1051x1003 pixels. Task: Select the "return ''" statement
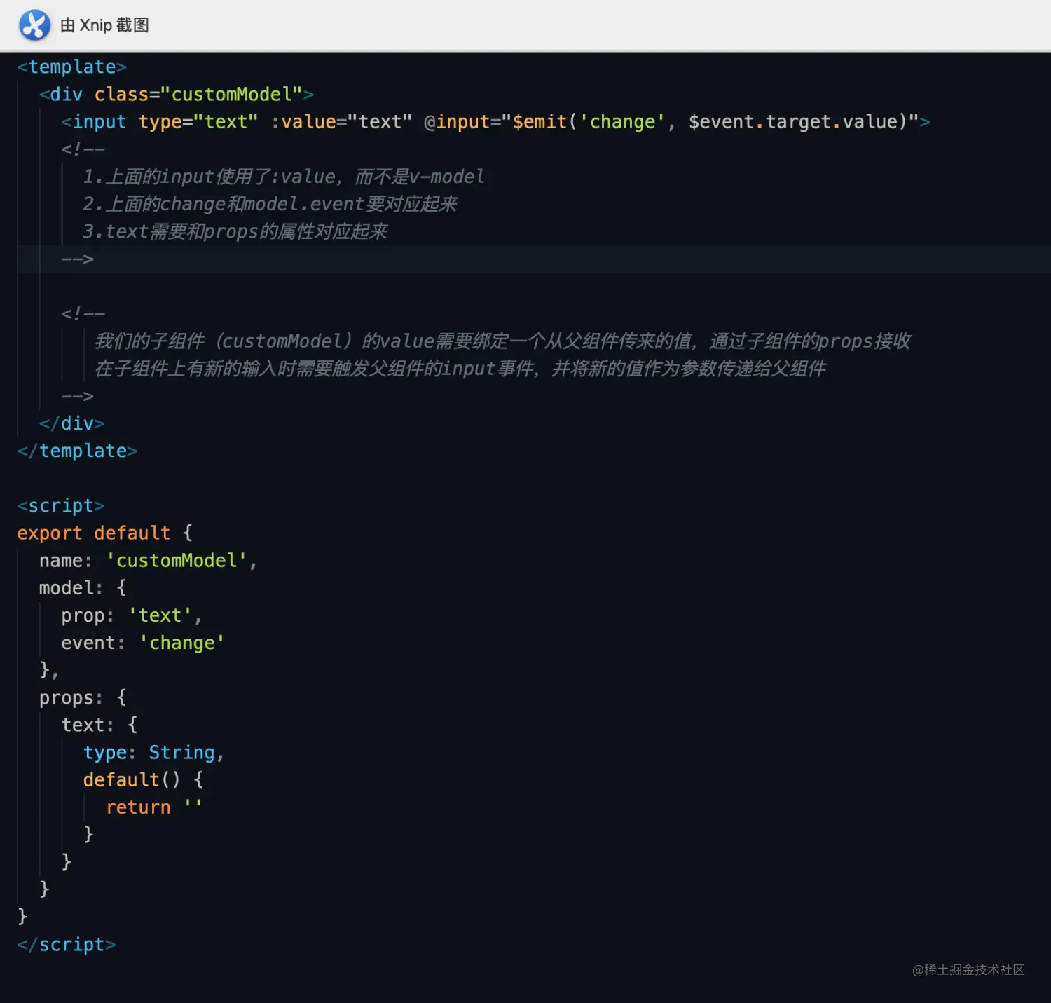click(x=153, y=807)
